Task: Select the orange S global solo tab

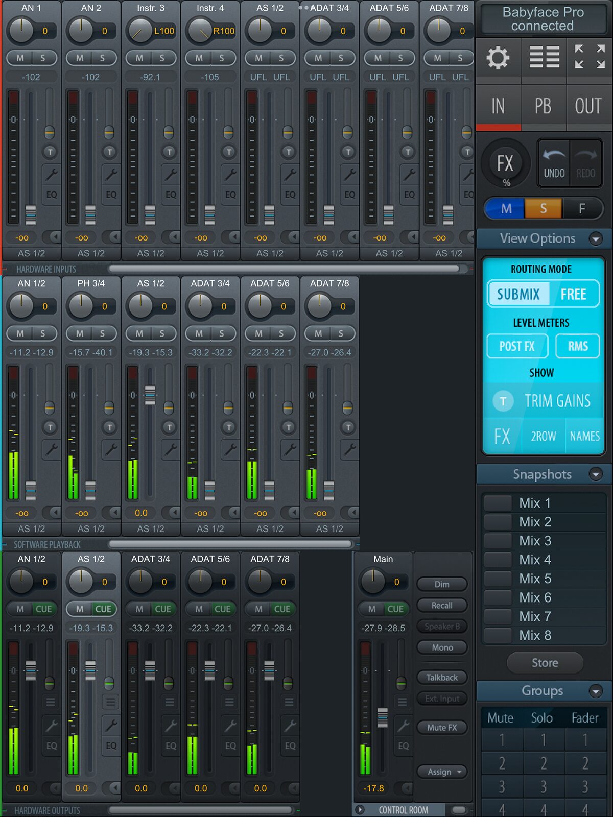Action: coord(543,209)
